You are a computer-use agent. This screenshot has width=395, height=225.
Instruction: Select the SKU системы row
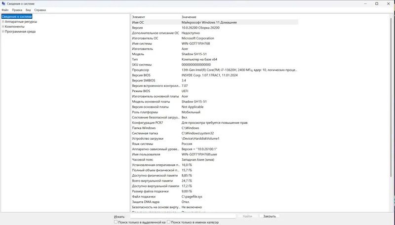click(x=215, y=65)
